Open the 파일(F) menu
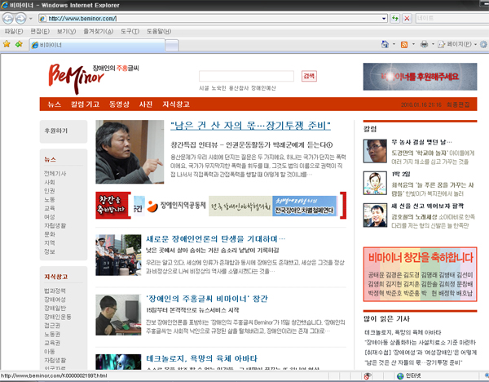Image resolution: width=489 pixels, height=382 pixels. tap(14, 31)
